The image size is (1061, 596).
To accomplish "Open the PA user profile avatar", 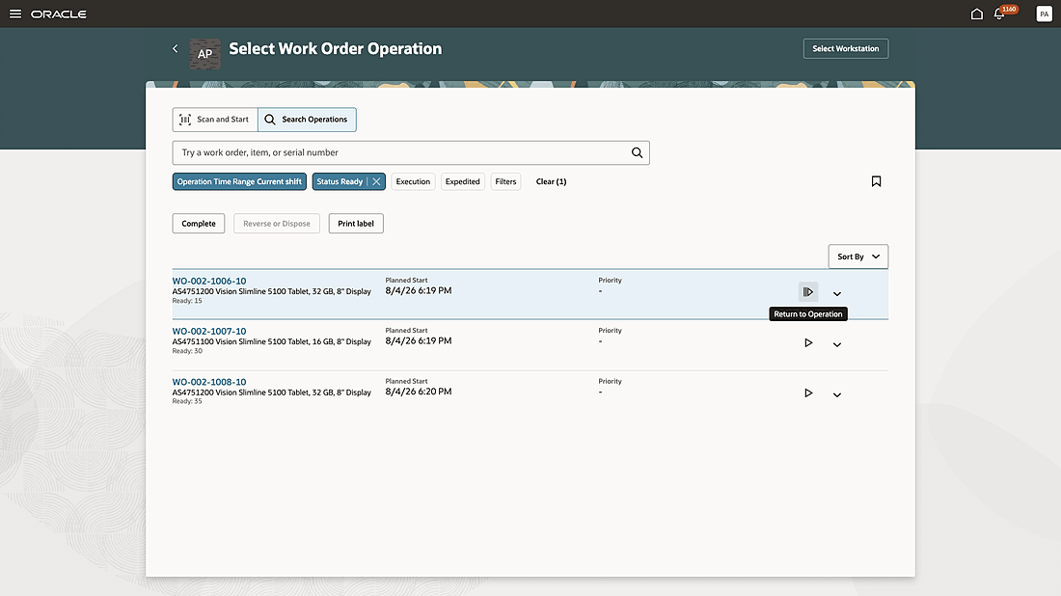I will point(1044,14).
